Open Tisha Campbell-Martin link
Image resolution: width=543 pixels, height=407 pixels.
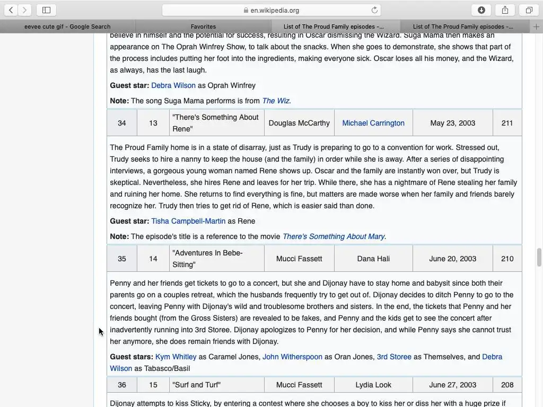tap(188, 221)
